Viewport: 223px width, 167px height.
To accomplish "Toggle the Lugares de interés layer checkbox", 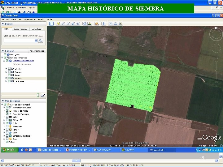I will 7,111.
